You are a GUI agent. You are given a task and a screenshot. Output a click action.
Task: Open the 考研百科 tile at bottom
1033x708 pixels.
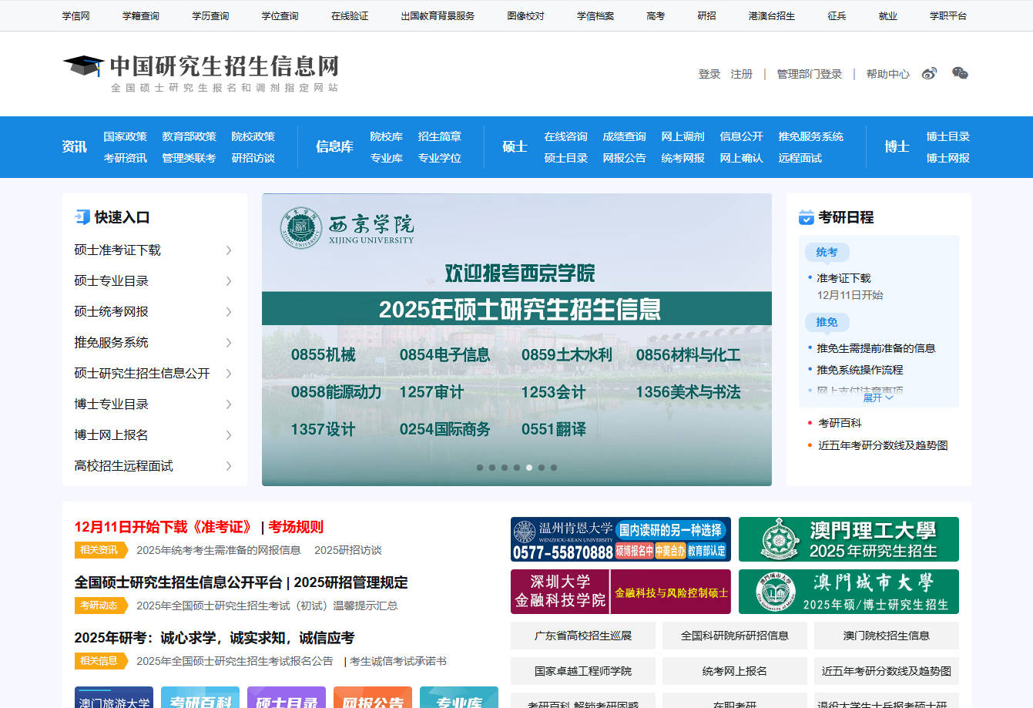(200, 698)
